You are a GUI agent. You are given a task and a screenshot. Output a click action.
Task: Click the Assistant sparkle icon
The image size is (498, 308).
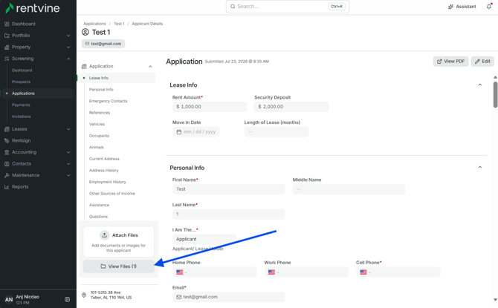(450, 7)
